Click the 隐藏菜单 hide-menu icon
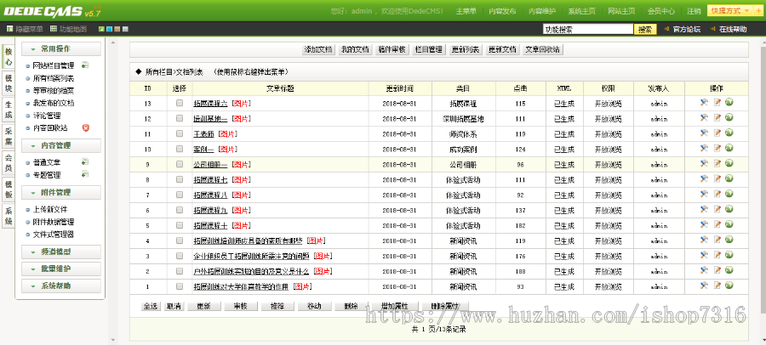Viewport: 766px width, 345px height. [x=9, y=29]
